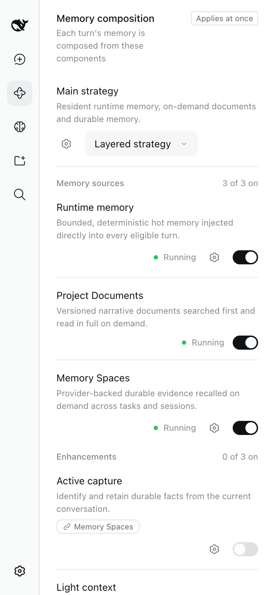Click the Runtime memory title
This screenshot has width=275, height=595.
[95, 207]
